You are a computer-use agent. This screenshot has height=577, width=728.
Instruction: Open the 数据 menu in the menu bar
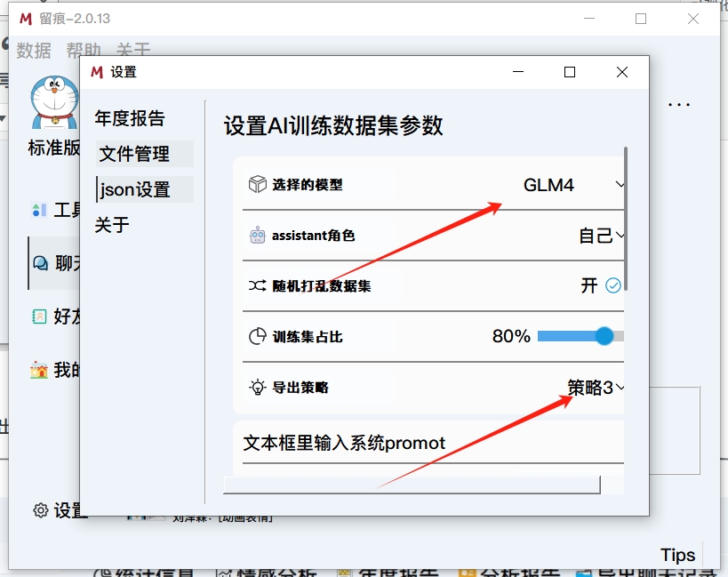(x=34, y=51)
